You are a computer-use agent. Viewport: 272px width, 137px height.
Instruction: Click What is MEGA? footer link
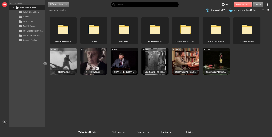[87, 132]
